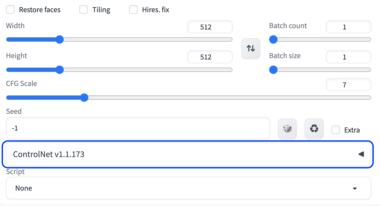Click the Batch size number box

click(x=348, y=57)
